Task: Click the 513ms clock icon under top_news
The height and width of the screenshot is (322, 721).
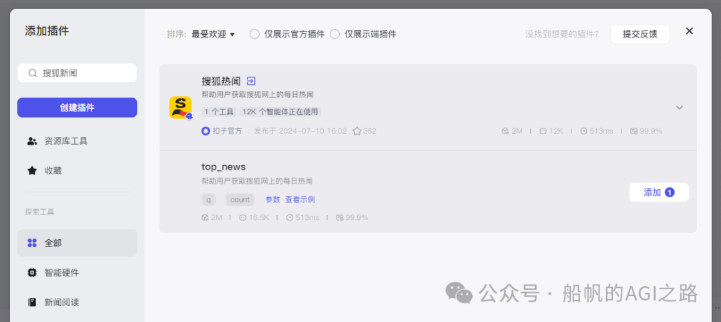Action: click(x=290, y=218)
